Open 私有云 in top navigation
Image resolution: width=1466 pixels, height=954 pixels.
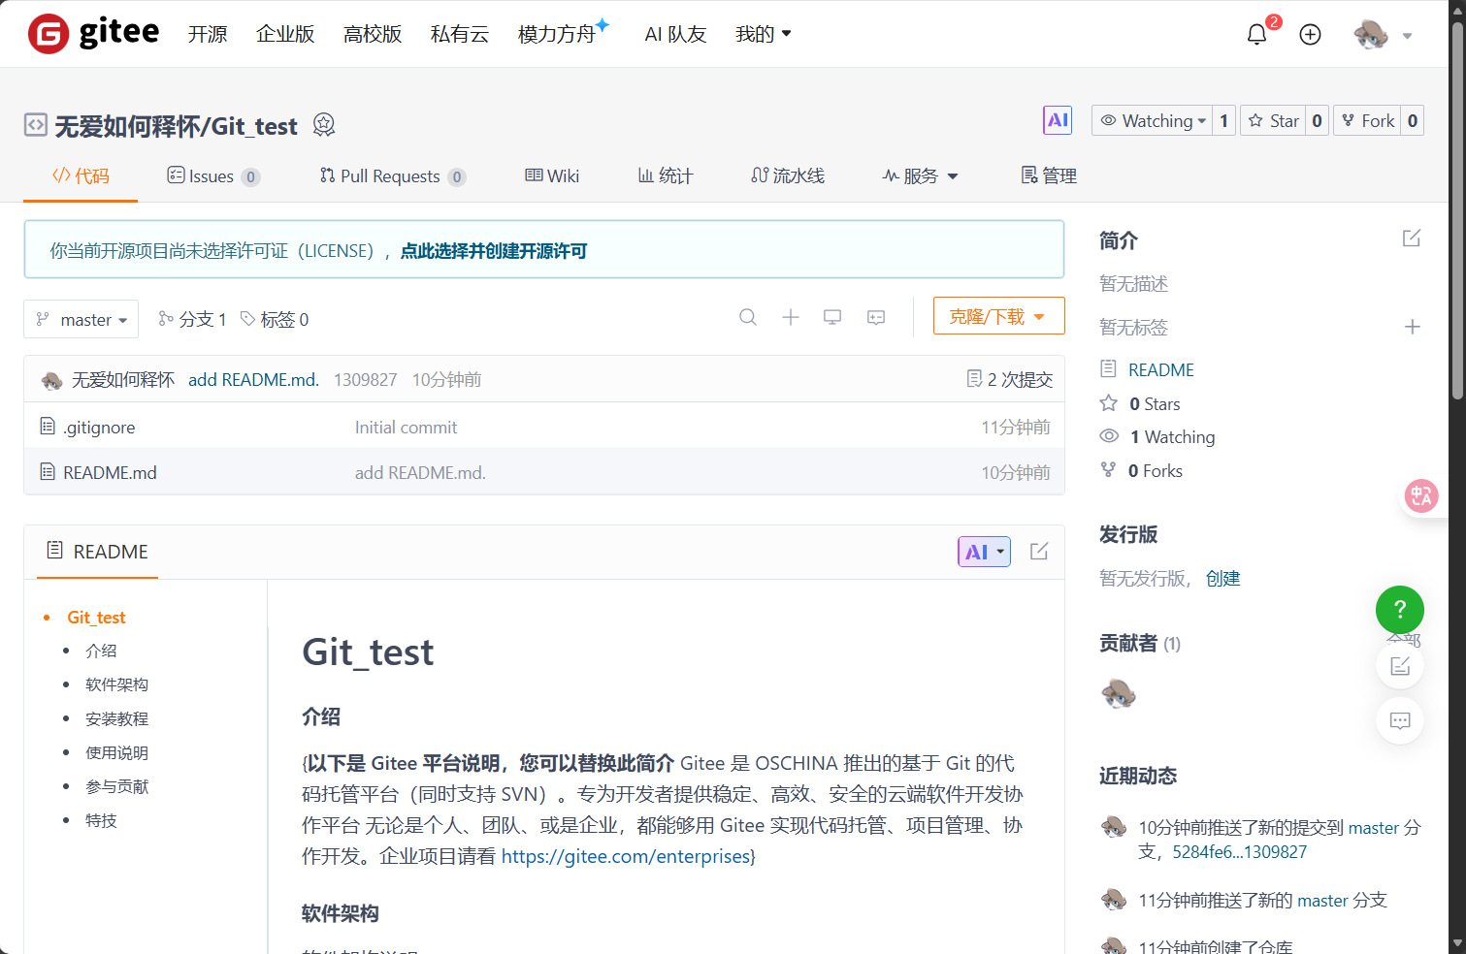click(x=460, y=34)
